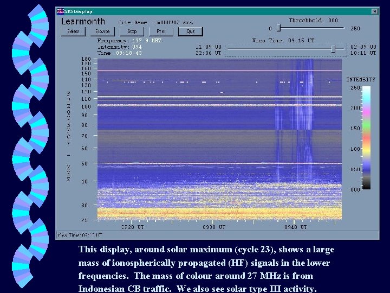Click the 0920 UT axis label

132,227
